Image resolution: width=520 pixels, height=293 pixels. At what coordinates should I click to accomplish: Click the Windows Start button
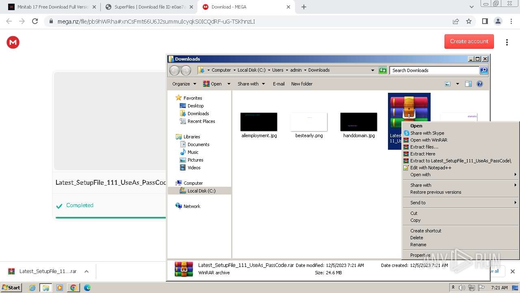click(x=11, y=288)
